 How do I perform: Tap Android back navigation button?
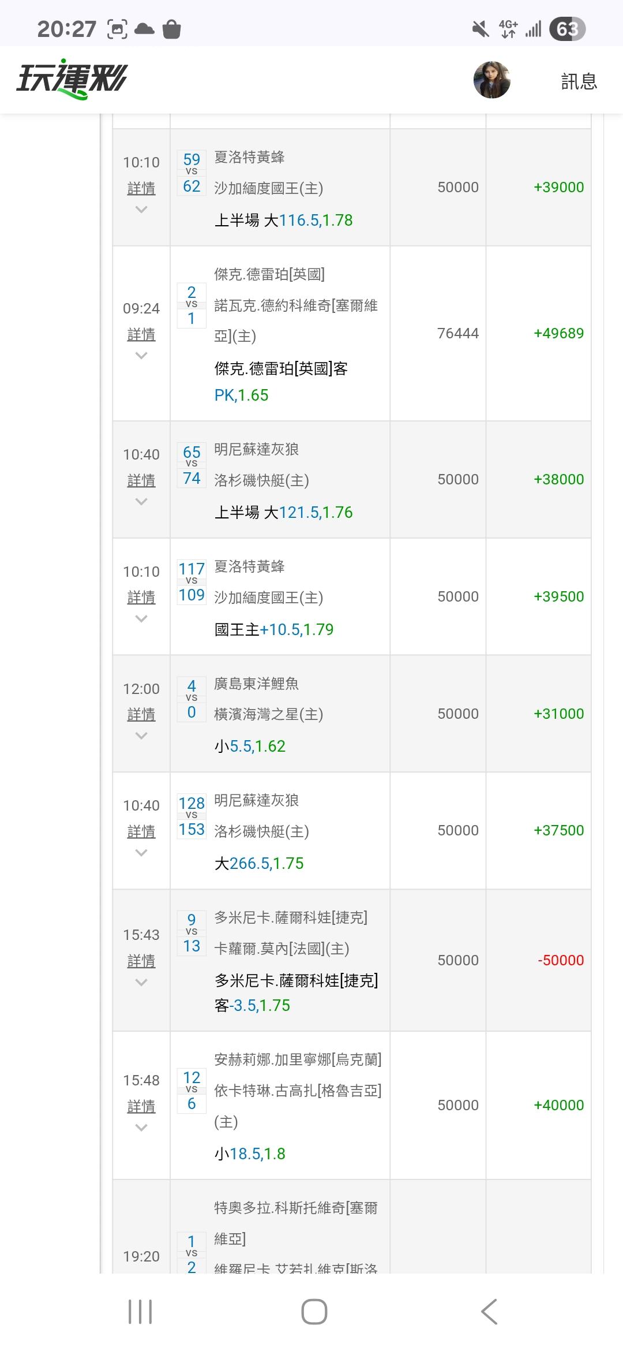tap(489, 1311)
